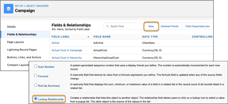Screen dimensions: 228x104
Task: Open Actual Cost in Hierarchy field
Action: [x=67, y=58]
